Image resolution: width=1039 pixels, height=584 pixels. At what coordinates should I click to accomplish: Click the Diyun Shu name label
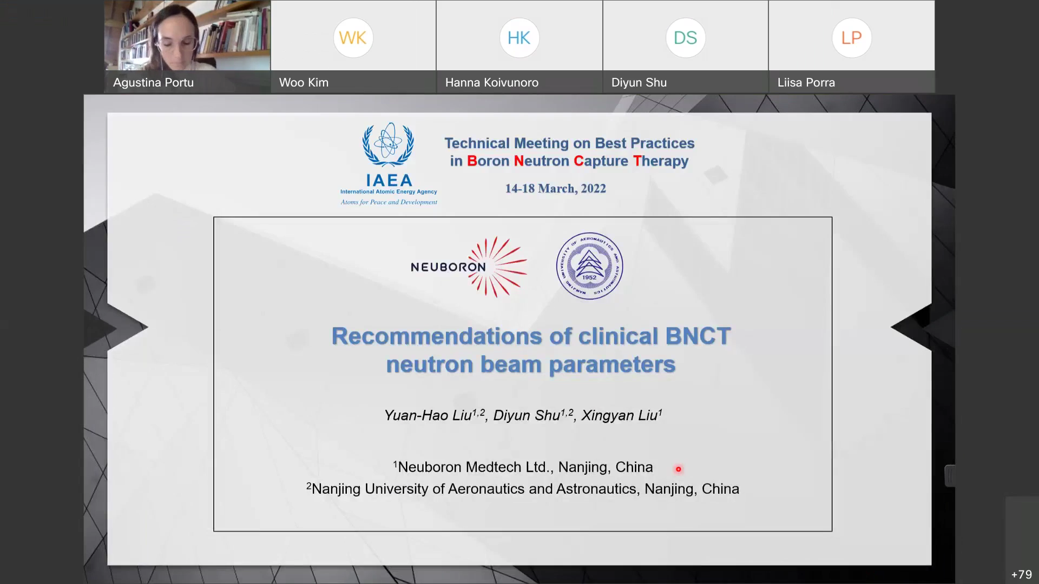coord(639,83)
